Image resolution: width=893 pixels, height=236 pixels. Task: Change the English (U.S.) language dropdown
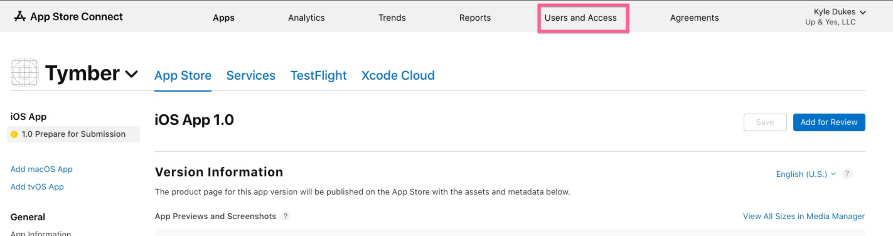tap(806, 174)
